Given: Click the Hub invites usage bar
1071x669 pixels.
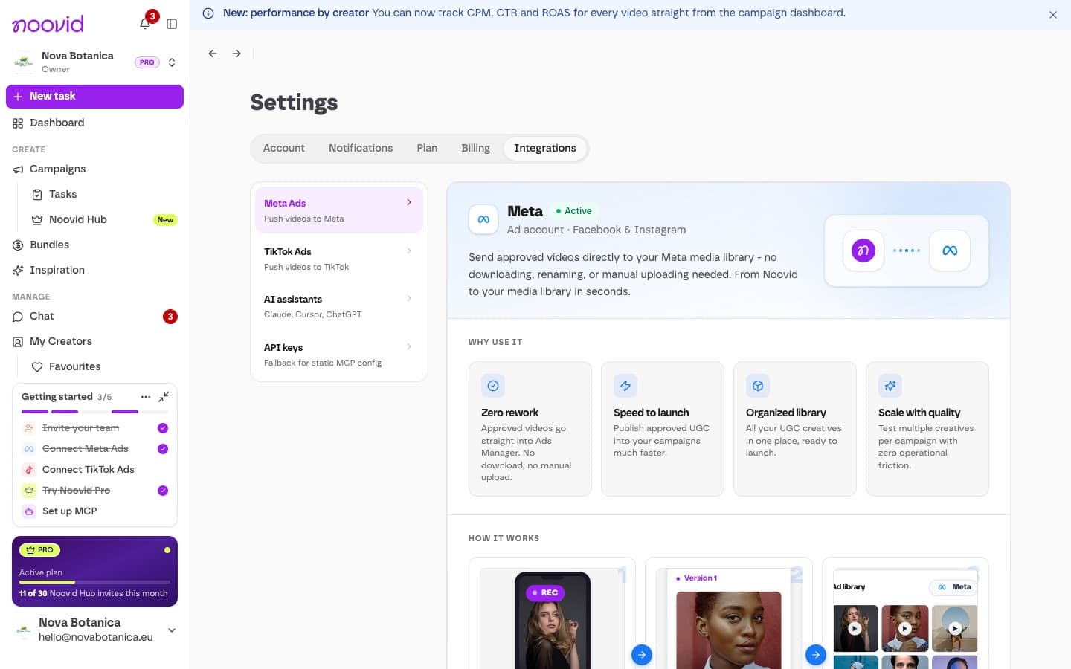Looking at the screenshot, I should click(94, 582).
